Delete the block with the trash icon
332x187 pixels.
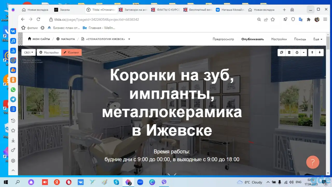pos(289,52)
